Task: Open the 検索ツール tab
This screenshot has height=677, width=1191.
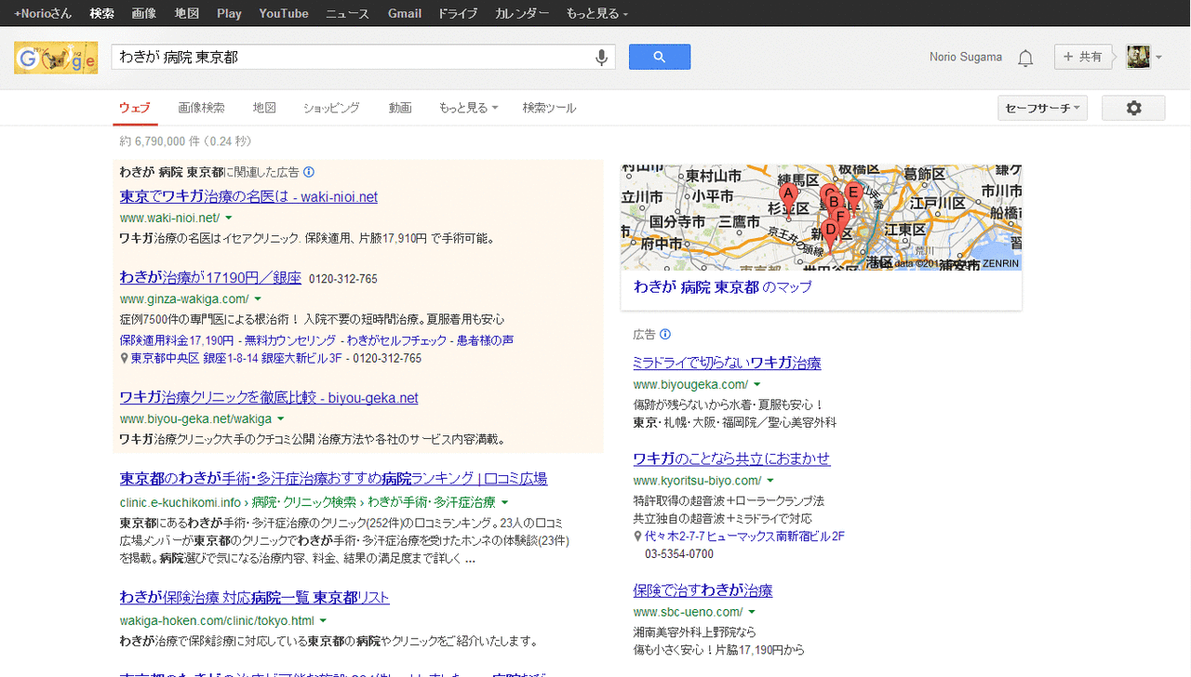Action: click(x=549, y=108)
